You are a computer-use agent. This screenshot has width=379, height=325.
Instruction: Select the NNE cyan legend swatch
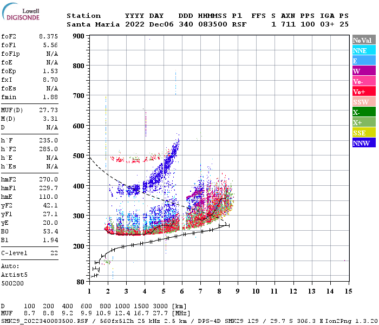pos(364,50)
